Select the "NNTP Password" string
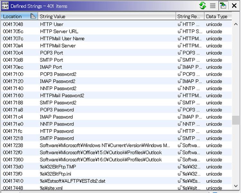This screenshot has height=193, width=241. click(x=57, y=124)
